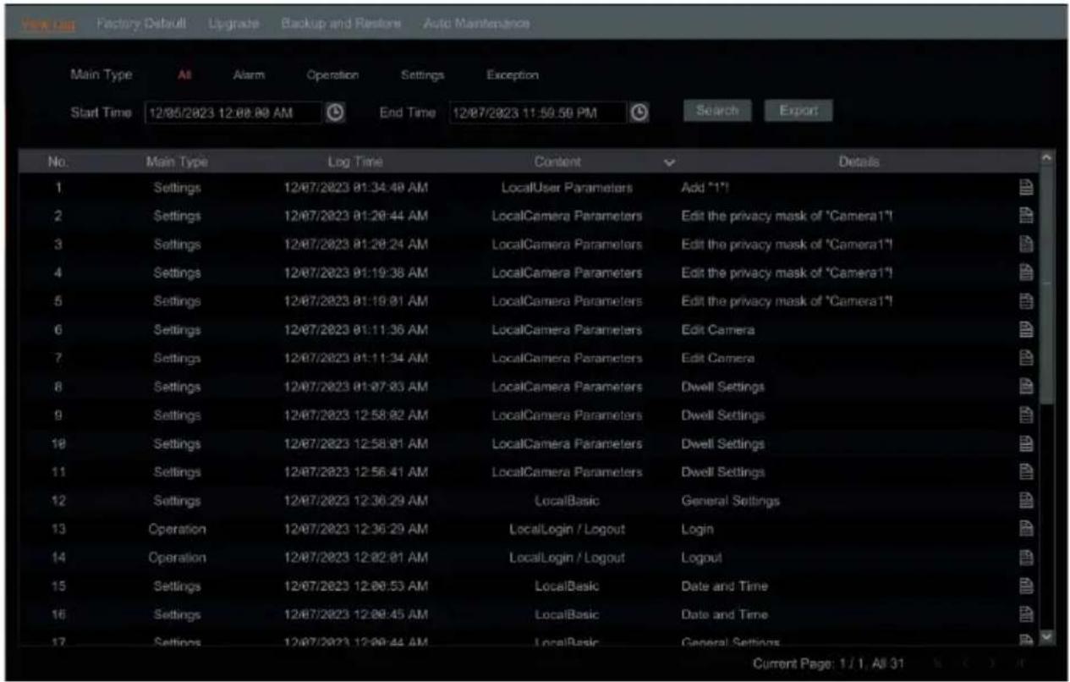Image resolution: width=1070 pixels, height=682 pixels.
Task: Open details icon for the Login row
Action: (x=1026, y=529)
